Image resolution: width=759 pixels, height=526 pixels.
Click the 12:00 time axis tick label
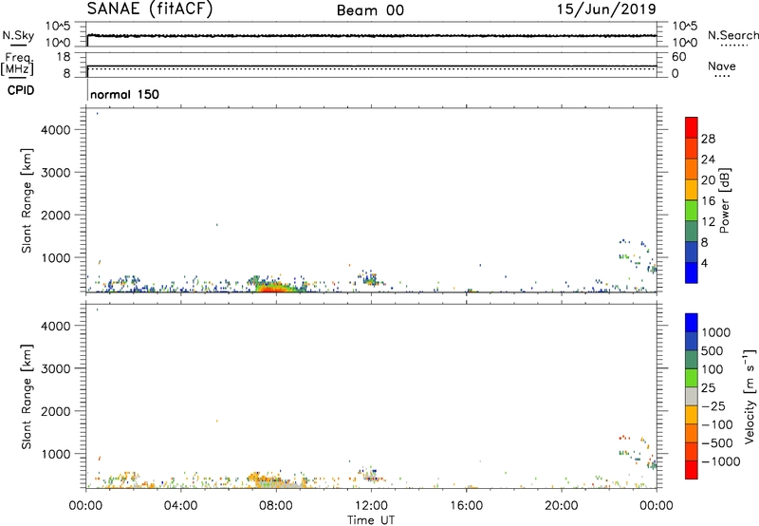[371, 506]
